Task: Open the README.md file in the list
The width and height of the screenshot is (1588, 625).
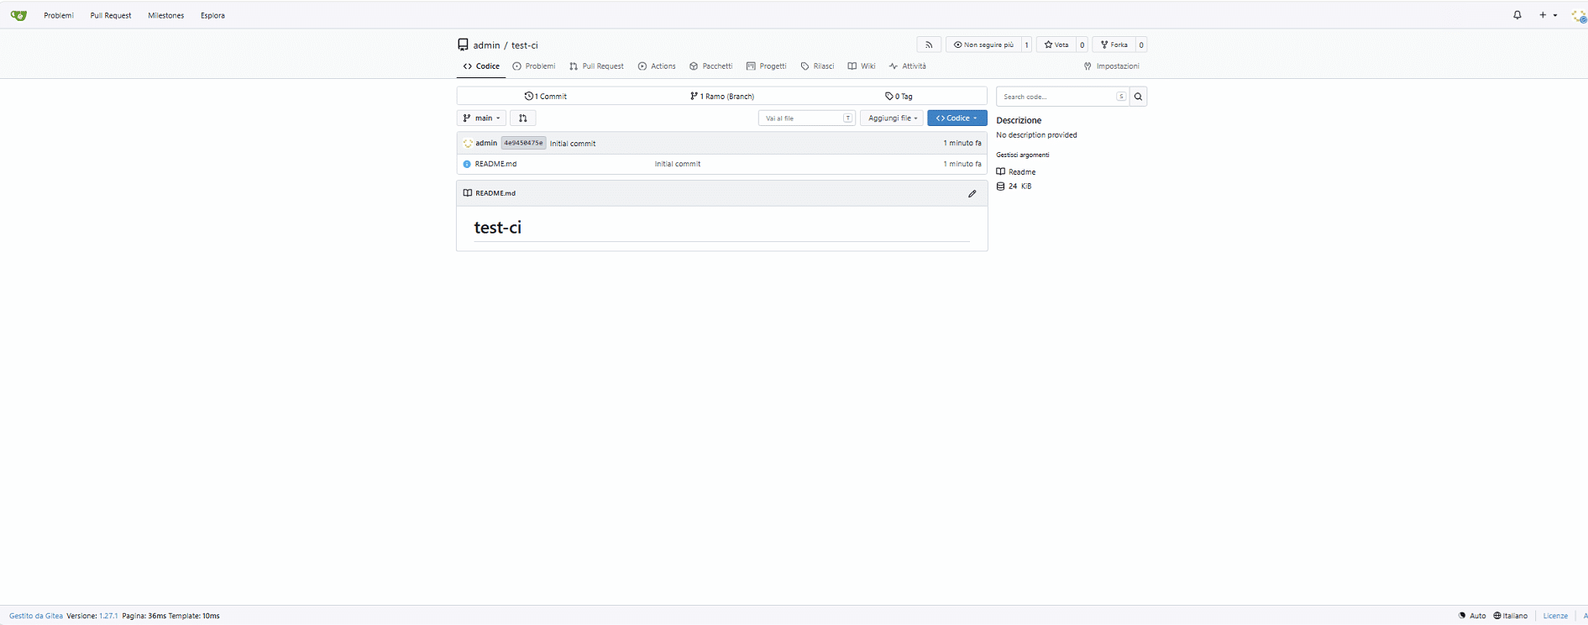Action: click(495, 164)
